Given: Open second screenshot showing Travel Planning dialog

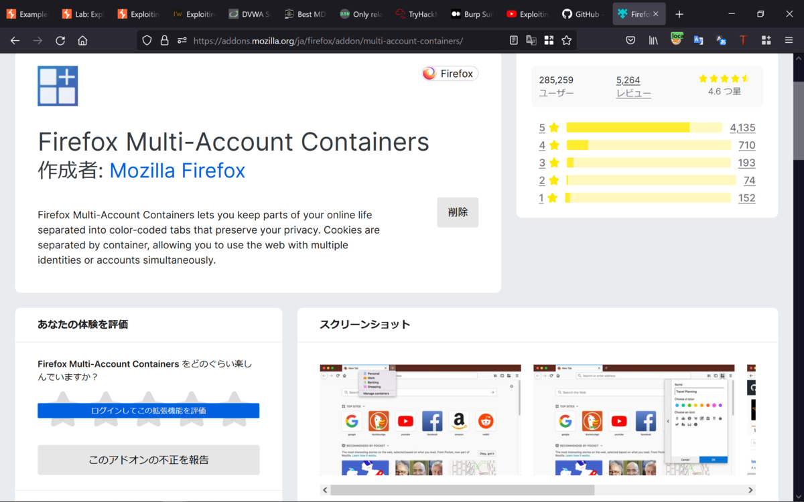Looking at the screenshot, I should (x=634, y=420).
